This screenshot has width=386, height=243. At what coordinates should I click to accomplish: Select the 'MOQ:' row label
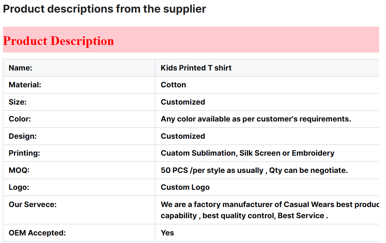pos(19,170)
